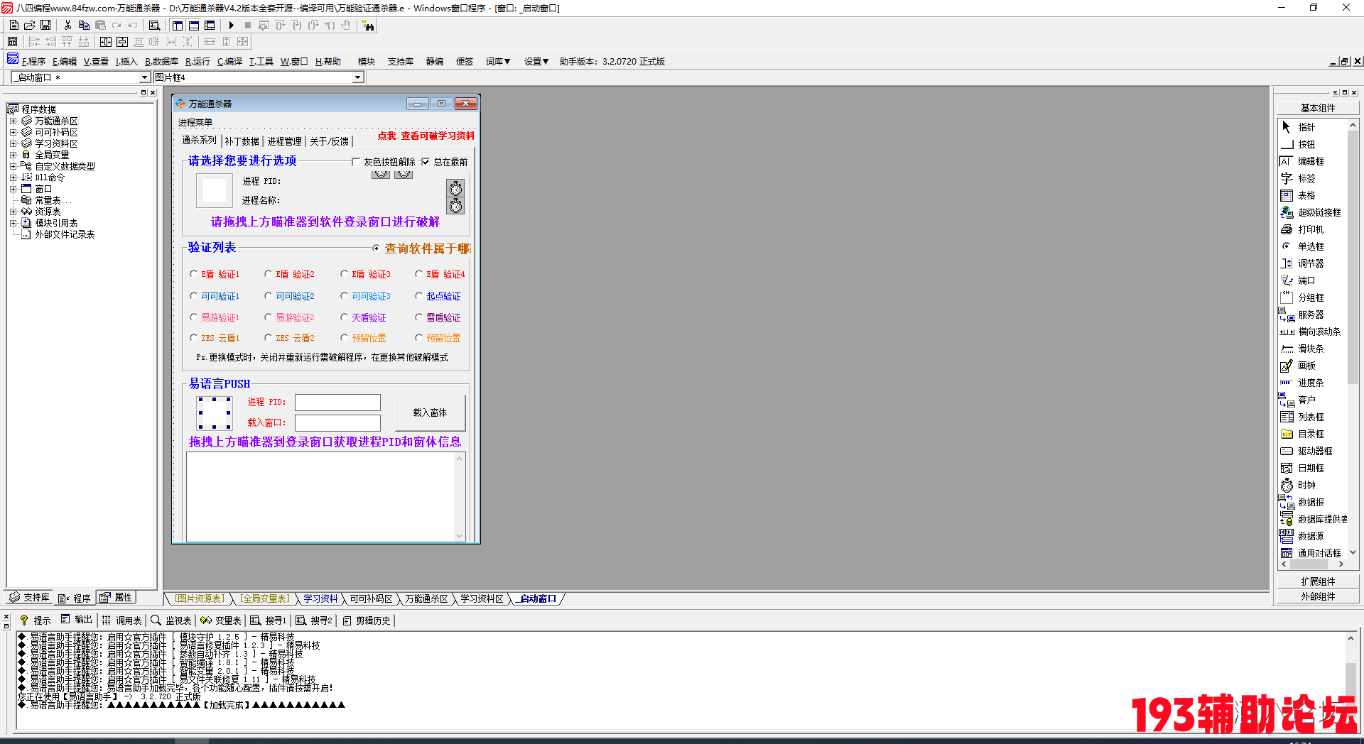Open the 设置 dropdown menu
This screenshot has height=744, width=1364.
536,61
